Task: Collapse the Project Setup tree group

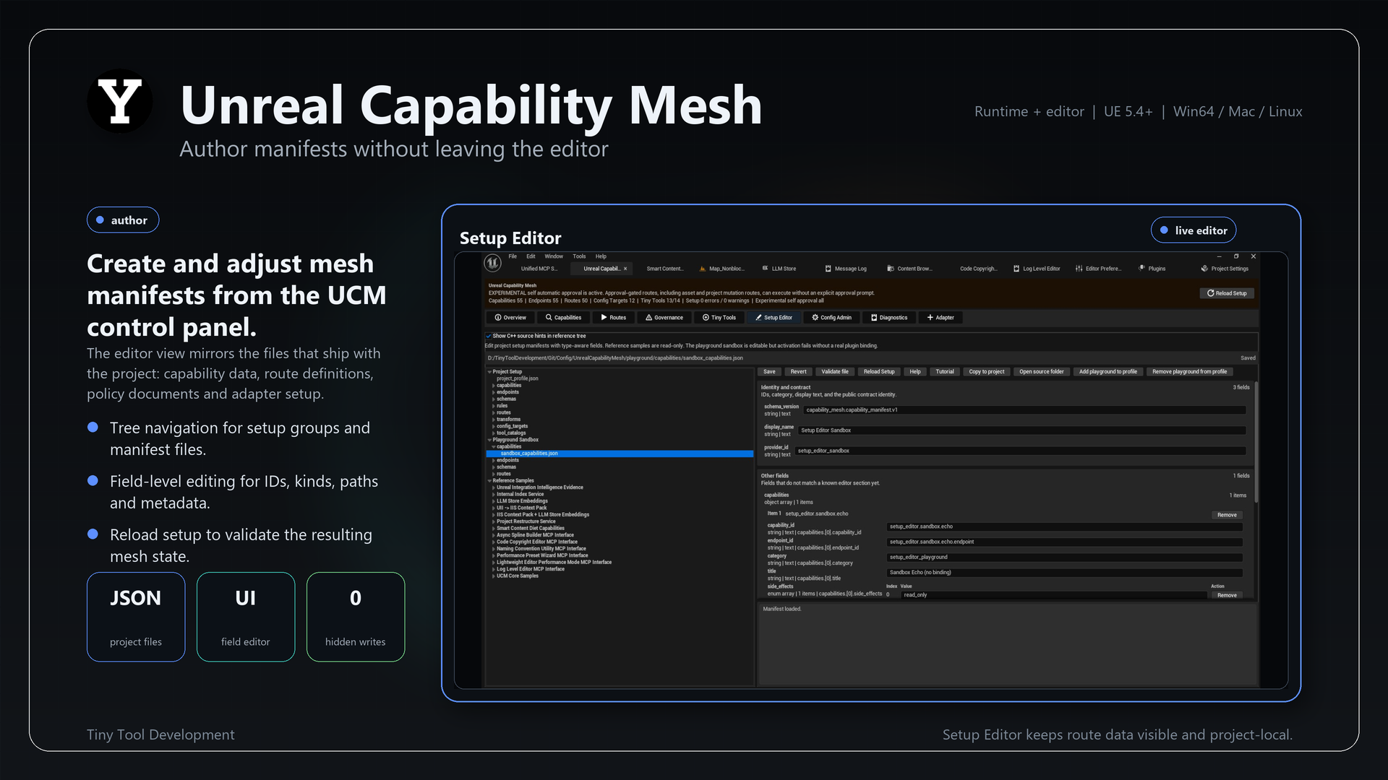Action: pos(489,372)
